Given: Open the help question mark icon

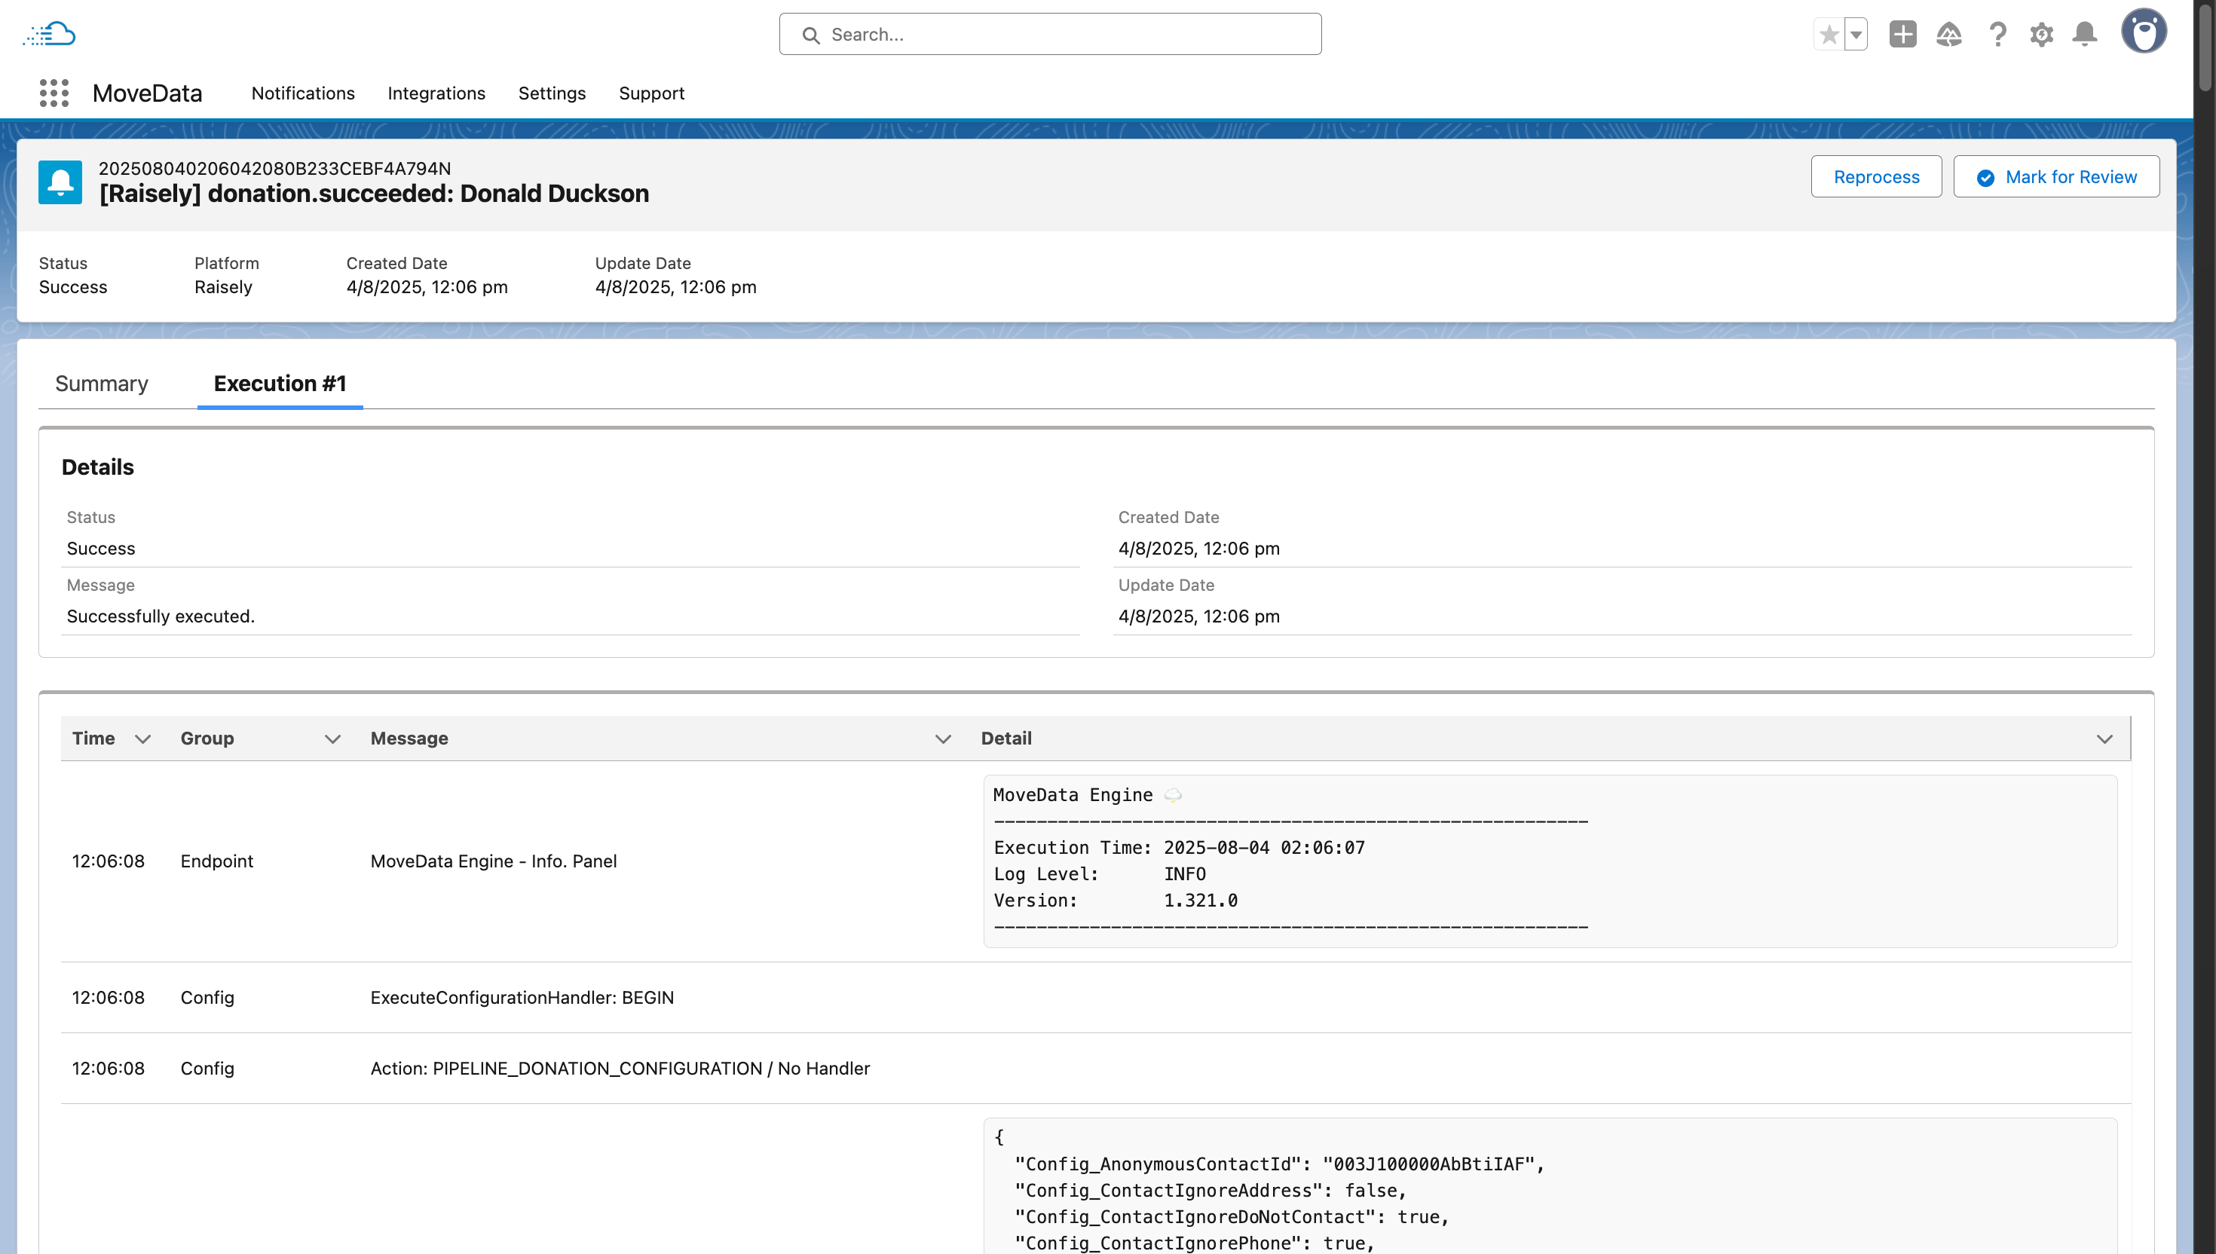Looking at the screenshot, I should click(1997, 35).
